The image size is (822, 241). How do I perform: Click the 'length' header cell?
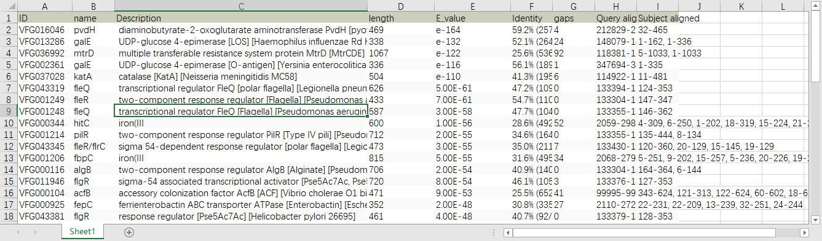401,18
